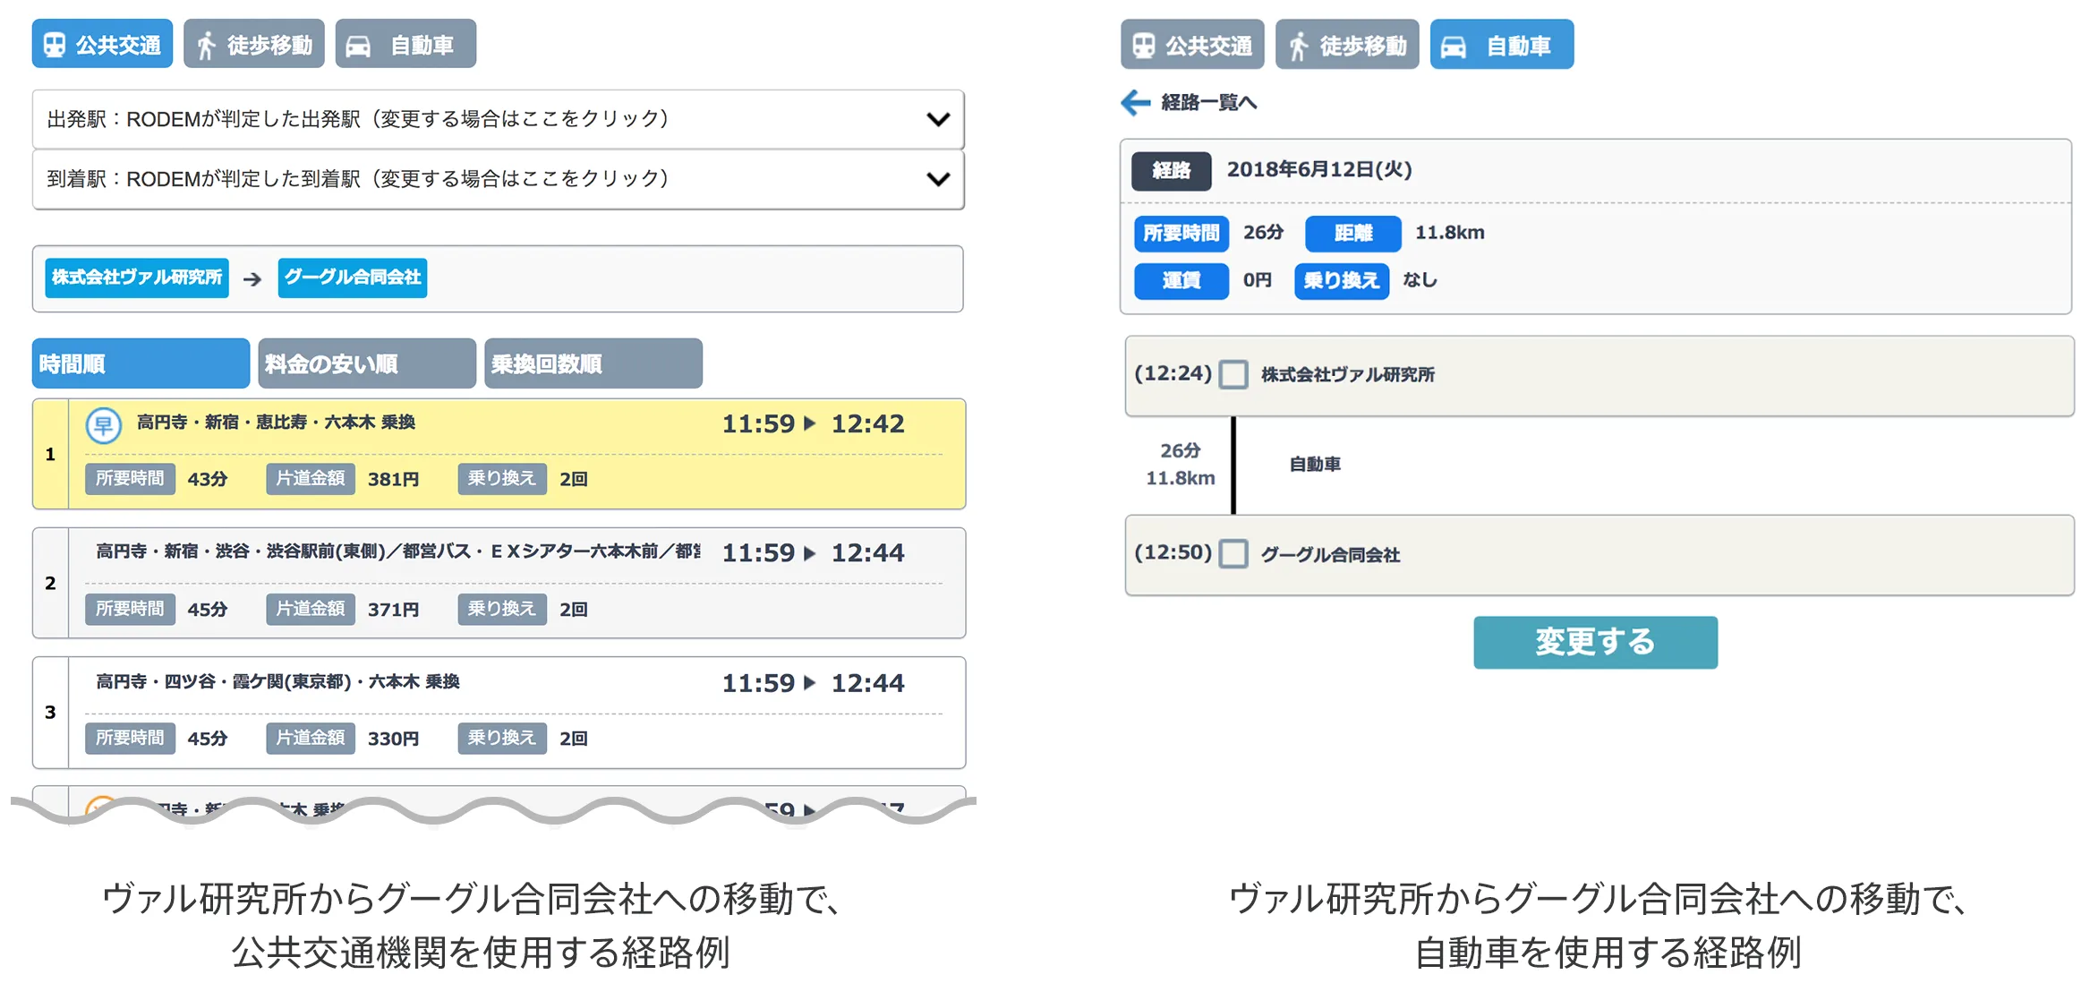Viewport: 2090px width, 983px height.
Task: Click the 早 badge icon on route 1
Action: click(x=103, y=425)
